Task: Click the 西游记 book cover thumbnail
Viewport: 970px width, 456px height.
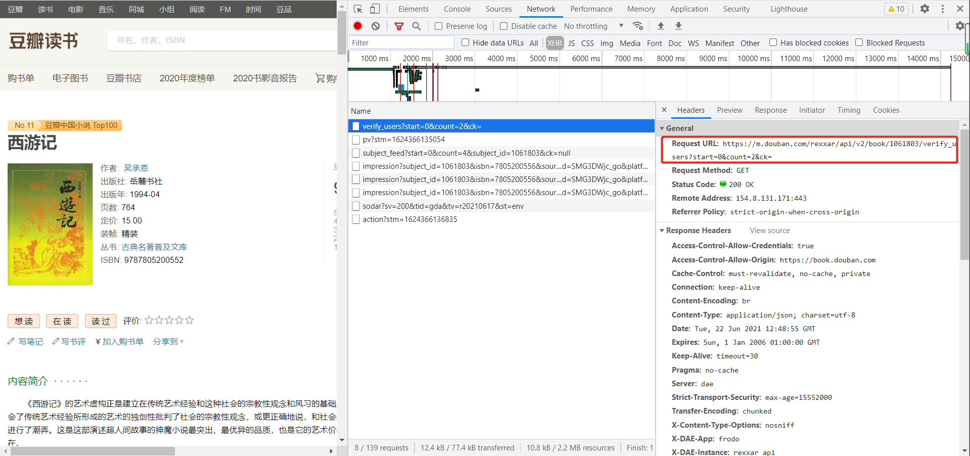Action: tap(50, 224)
